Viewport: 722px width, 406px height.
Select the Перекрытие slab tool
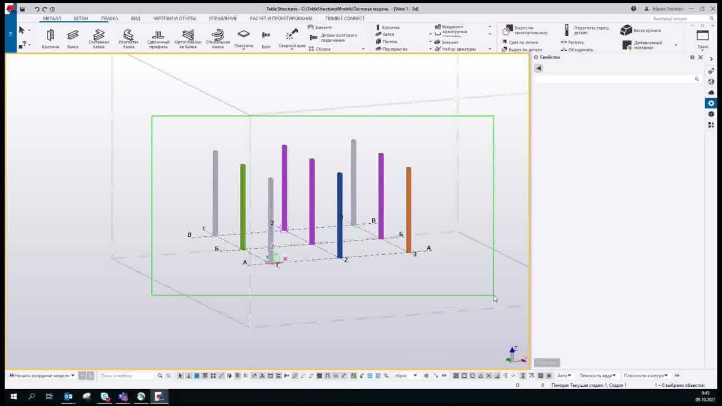point(391,49)
